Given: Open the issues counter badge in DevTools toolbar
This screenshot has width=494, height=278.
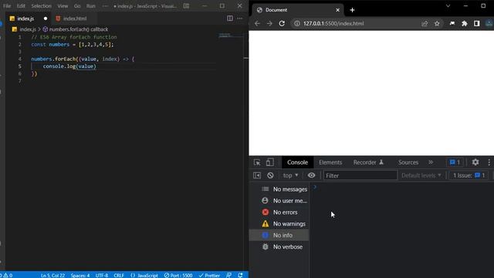Looking at the screenshot, I should click(455, 162).
